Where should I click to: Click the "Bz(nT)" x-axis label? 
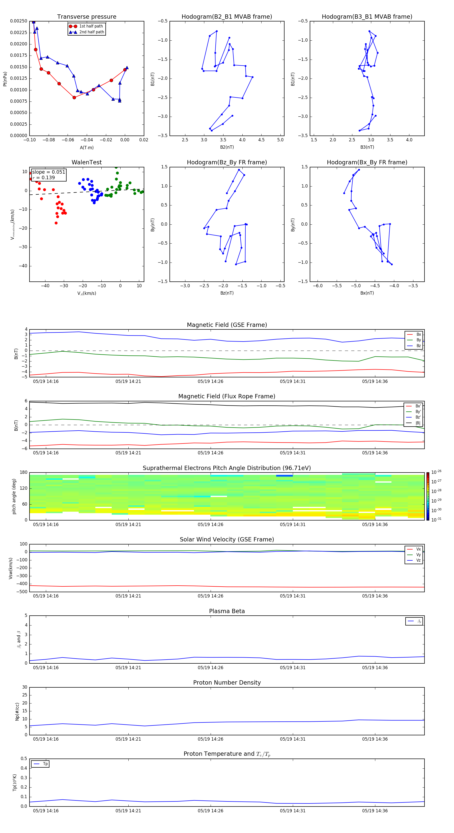(x=227, y=293)
